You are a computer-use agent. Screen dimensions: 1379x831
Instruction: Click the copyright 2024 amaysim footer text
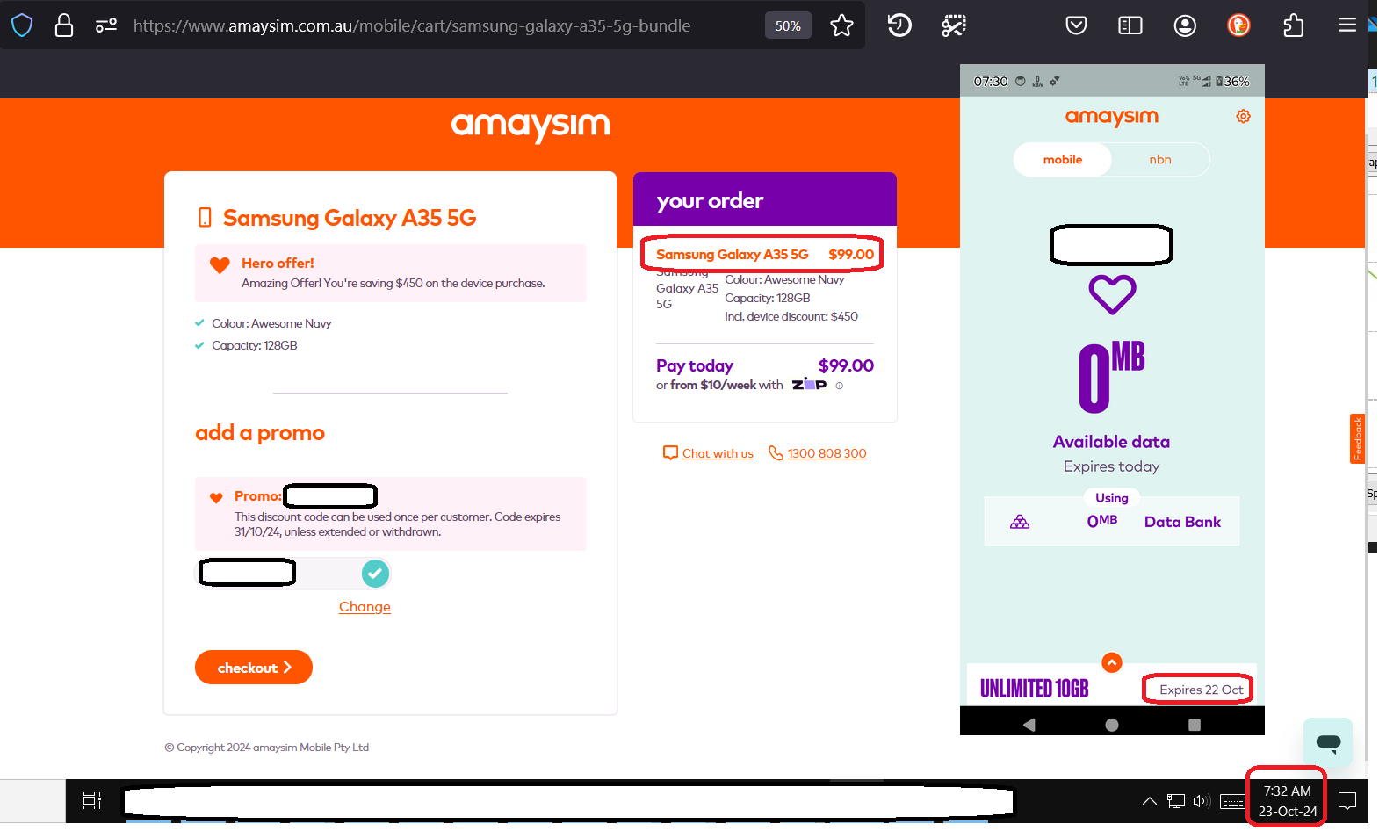click(x=266, y=748)
